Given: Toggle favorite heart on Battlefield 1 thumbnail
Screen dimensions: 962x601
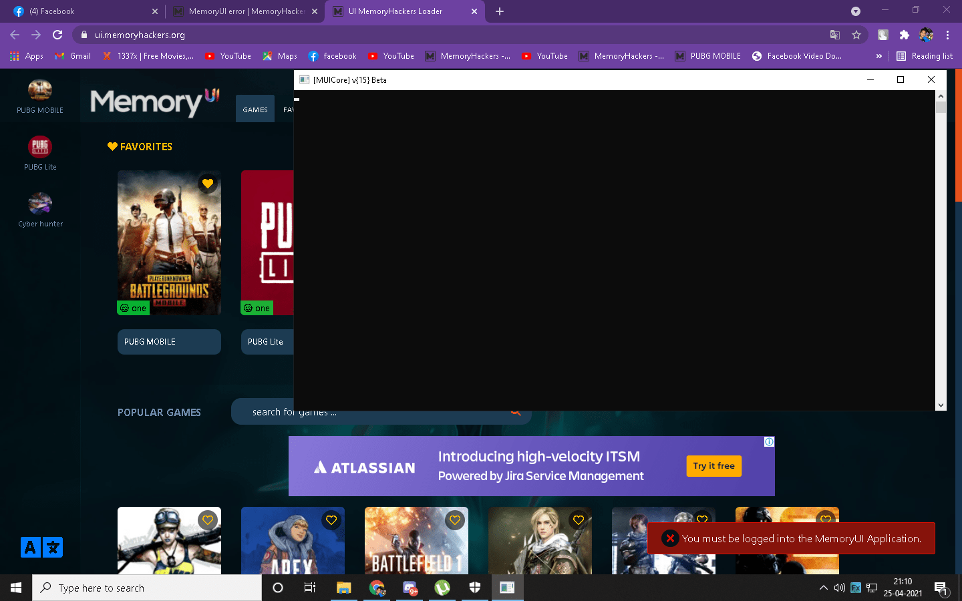Looking at the screenshot, I should pos(455,520).
